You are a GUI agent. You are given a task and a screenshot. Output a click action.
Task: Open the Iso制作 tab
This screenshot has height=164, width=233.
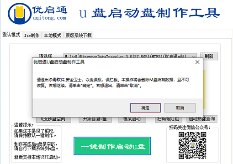(32, 36)
